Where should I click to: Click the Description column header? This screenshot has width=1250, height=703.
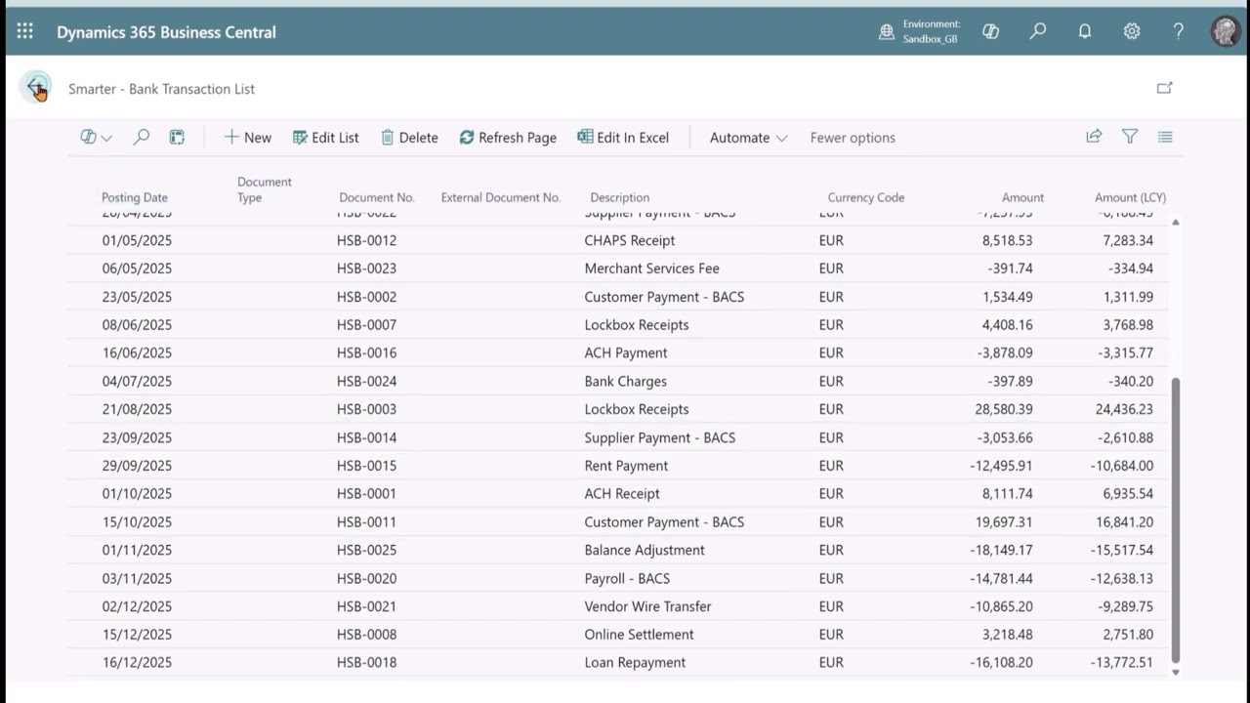[619, 197]
